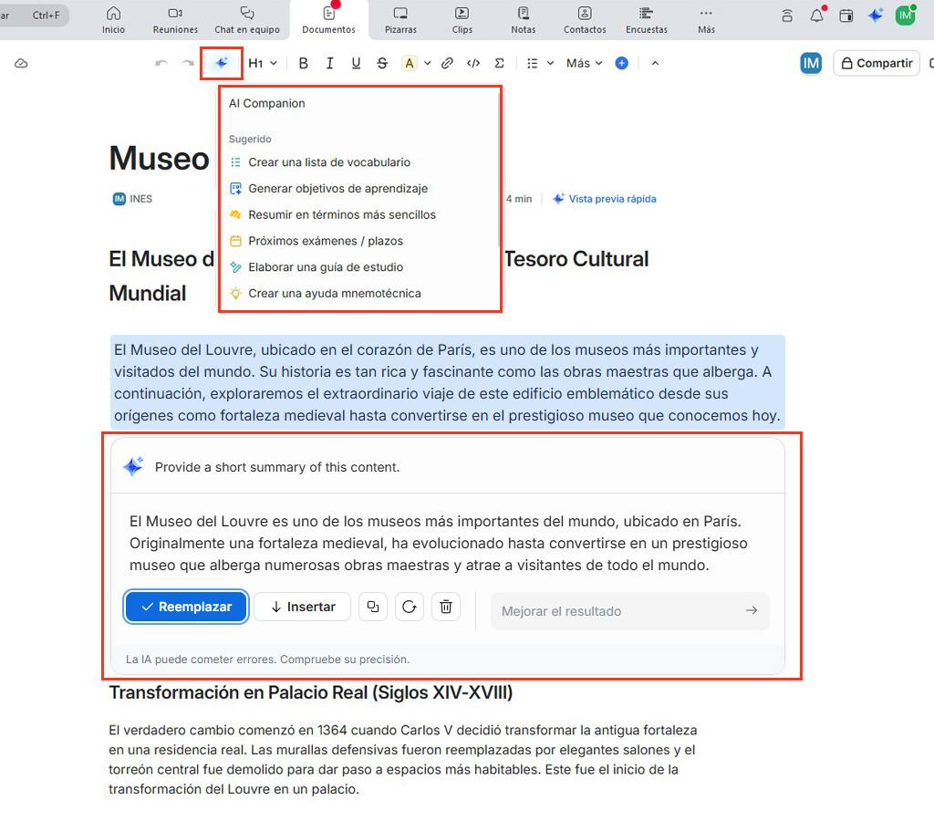Open the Clips tab
The width and height of the screenshot is (934, 821).
pos(462,20)
